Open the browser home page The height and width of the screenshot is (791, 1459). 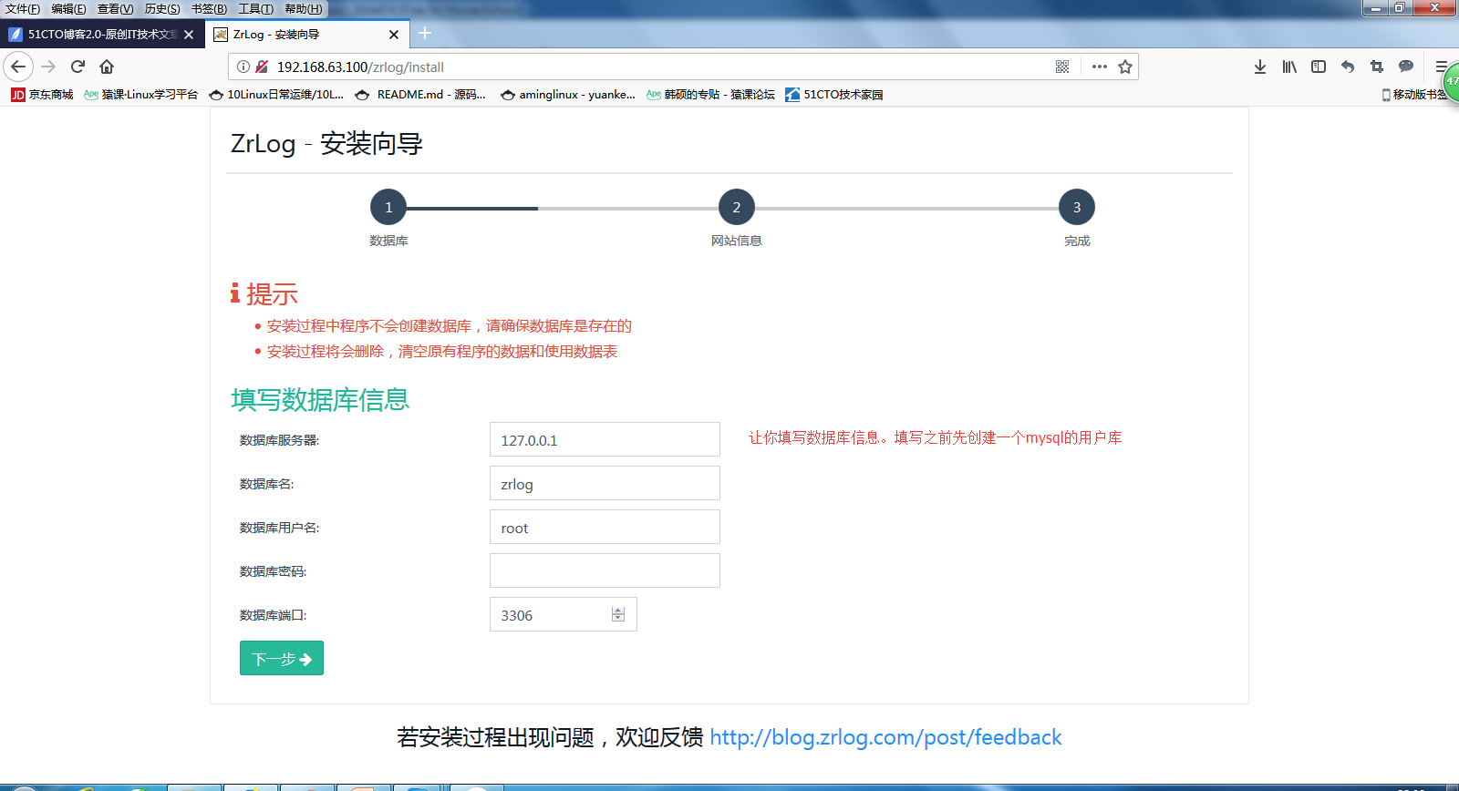(x=107, y=67)
